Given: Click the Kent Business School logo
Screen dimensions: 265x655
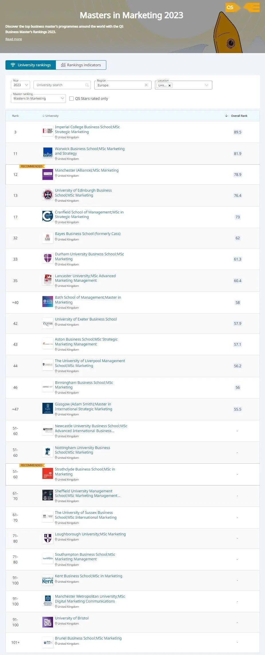Looking at the screenshot, I should (48, 581).
